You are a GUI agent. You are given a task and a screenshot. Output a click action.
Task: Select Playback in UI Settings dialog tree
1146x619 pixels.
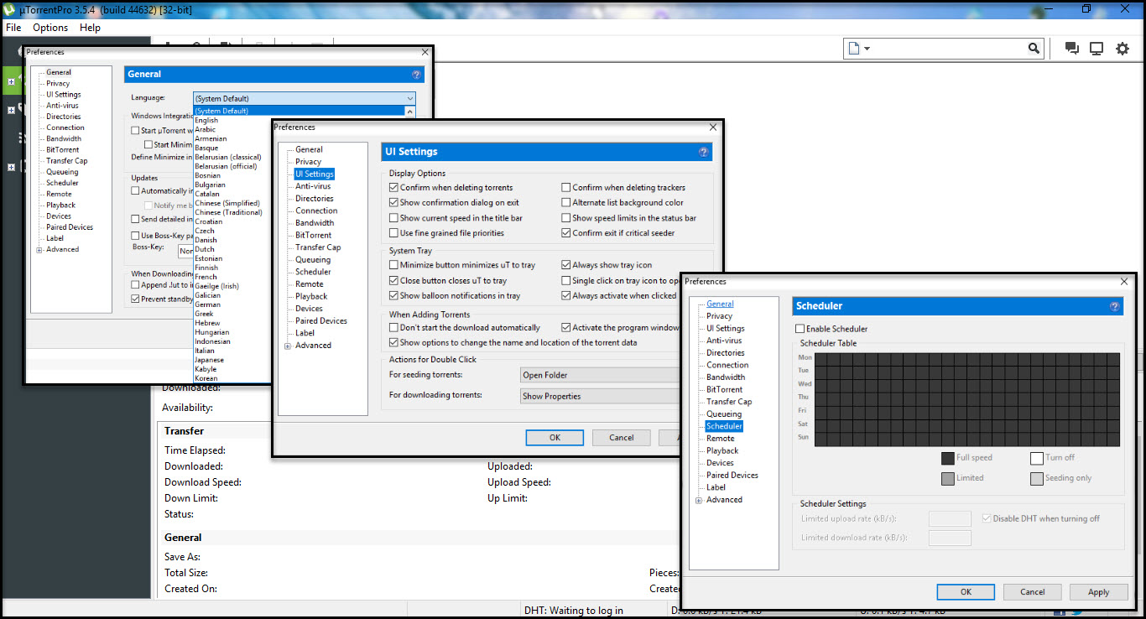[311, 296]
